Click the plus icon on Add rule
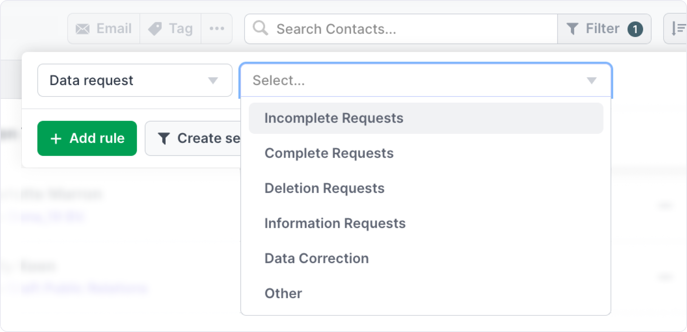This screenshot has width=687, height=332. 56,138
